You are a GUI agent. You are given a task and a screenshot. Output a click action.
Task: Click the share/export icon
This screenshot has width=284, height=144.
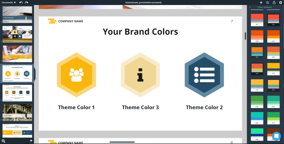click(274, 3)
